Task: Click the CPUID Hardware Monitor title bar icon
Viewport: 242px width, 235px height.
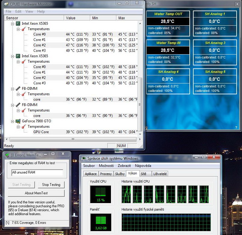Action: pyautogui.click(x=6, y=4)
